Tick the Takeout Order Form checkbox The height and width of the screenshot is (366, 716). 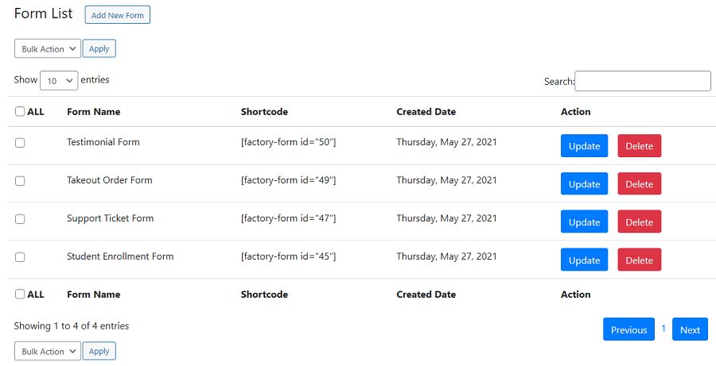coord(20,181)
